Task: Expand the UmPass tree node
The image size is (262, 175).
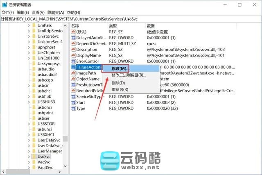Action: point(29,25)
